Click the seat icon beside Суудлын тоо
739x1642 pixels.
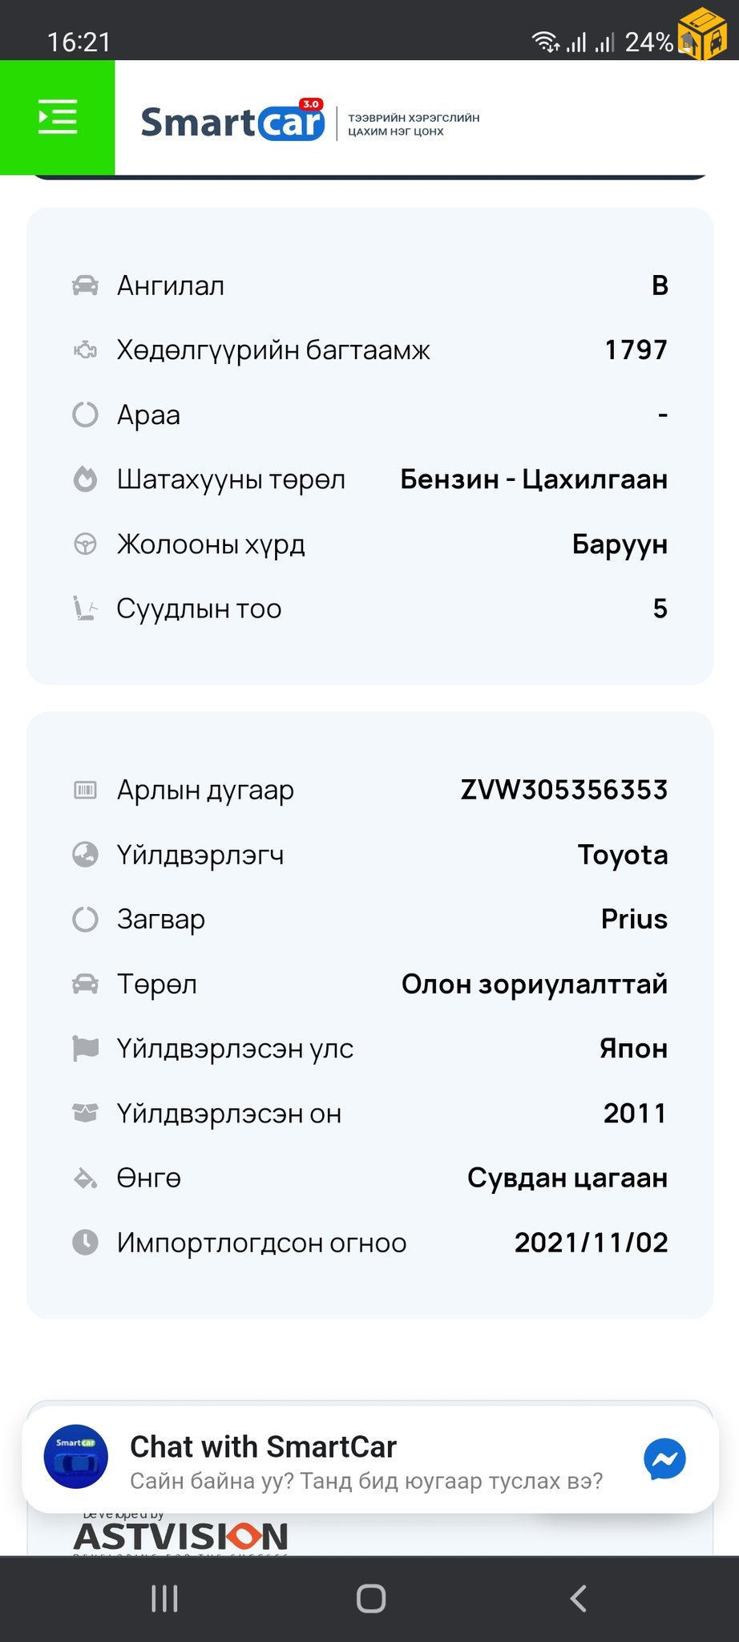[x=85, y=609]
